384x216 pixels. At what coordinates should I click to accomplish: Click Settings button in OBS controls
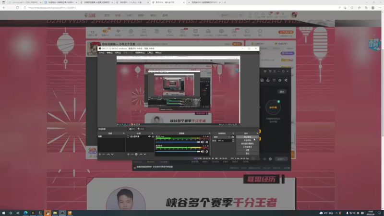tap(247, 150)
